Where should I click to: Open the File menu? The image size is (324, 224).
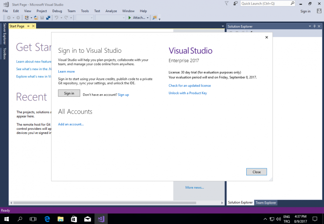5,11
